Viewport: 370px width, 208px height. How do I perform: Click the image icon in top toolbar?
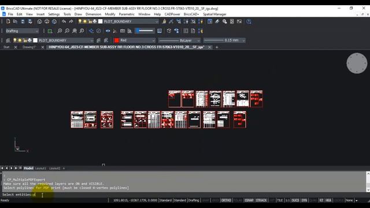point(239,21)
